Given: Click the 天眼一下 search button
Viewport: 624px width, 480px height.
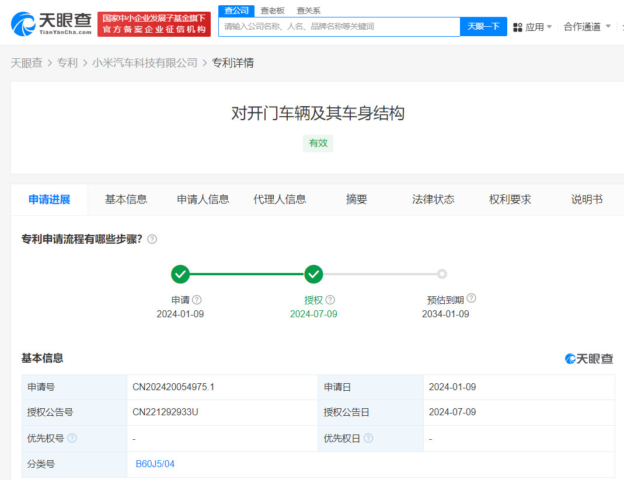Looking at the screenshot, I should (x=483, y=27).
